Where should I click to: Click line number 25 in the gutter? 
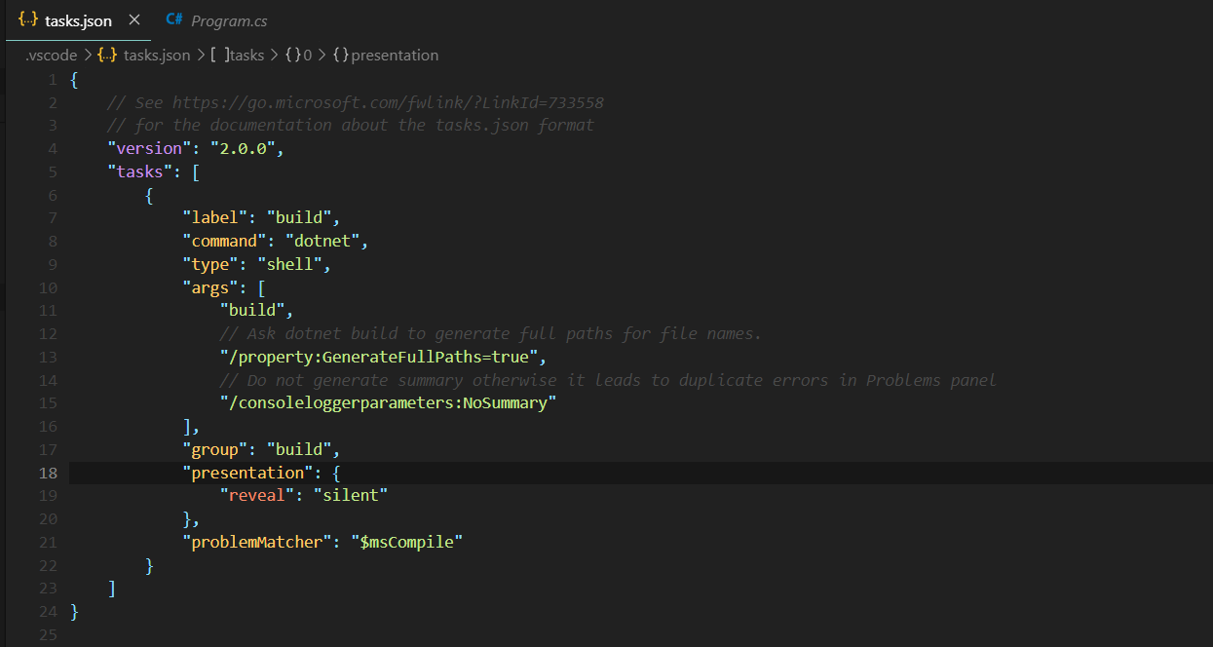tap(48, 636)
